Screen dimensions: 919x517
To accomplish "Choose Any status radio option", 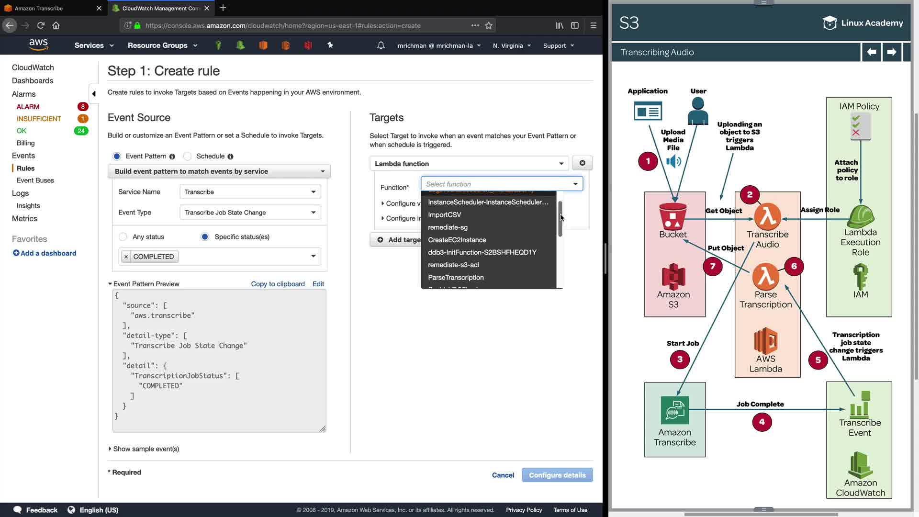I will click(123, 237).
